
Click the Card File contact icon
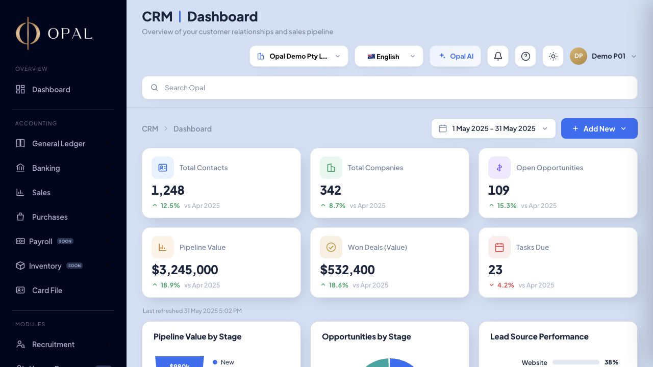pos(20,290)
